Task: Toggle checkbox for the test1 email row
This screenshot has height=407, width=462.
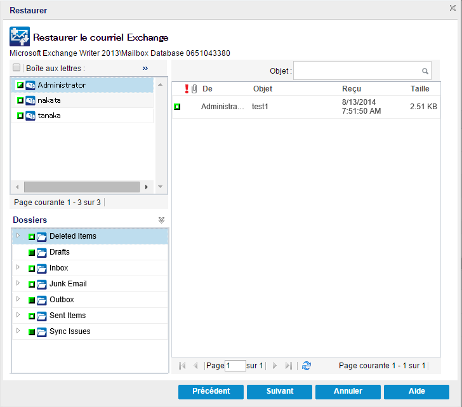Action: 177,107
